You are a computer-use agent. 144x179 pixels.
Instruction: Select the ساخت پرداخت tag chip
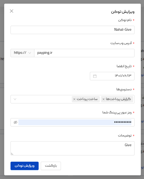(86, 99)
